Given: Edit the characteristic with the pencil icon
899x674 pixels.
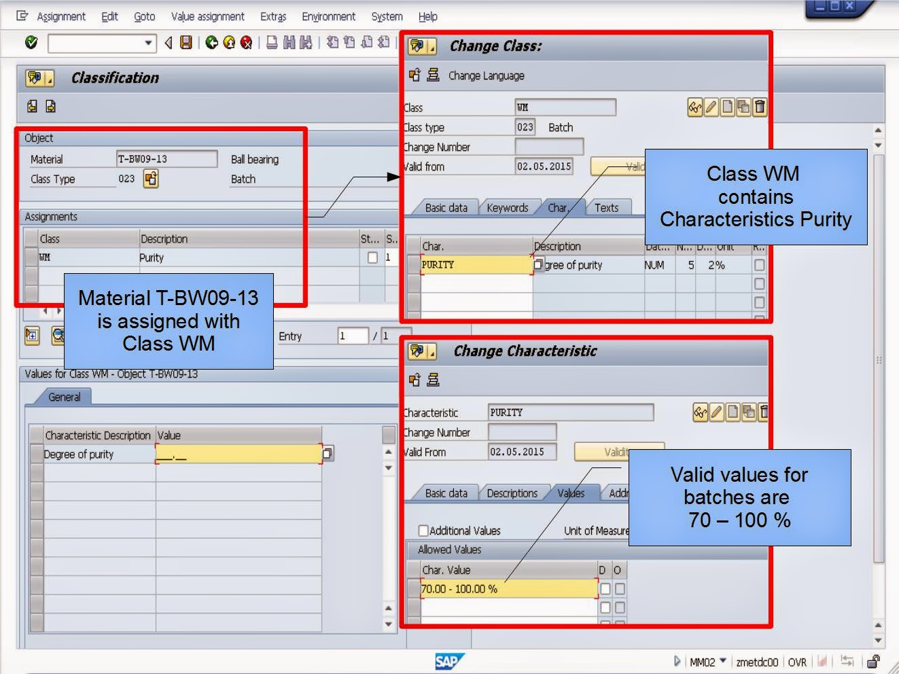Looking at the screenshot, I should (x=716, y=412).
